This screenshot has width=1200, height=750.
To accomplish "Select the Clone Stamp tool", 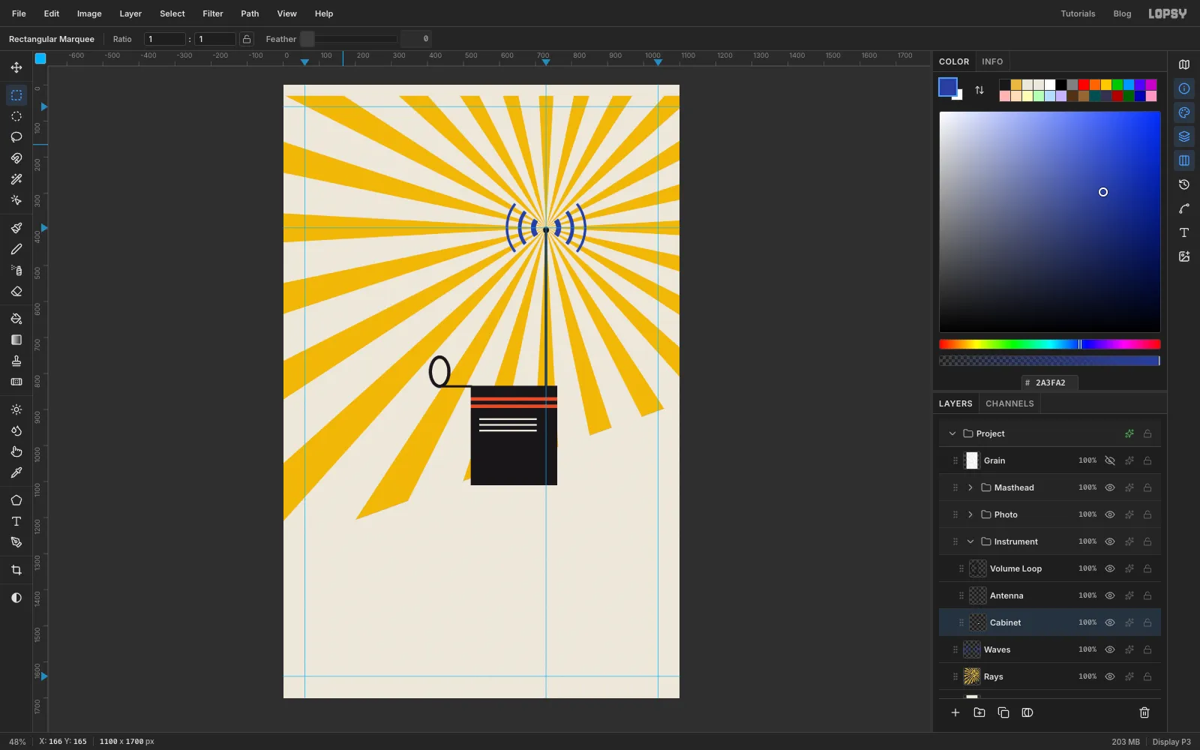I will pos(16,361).
